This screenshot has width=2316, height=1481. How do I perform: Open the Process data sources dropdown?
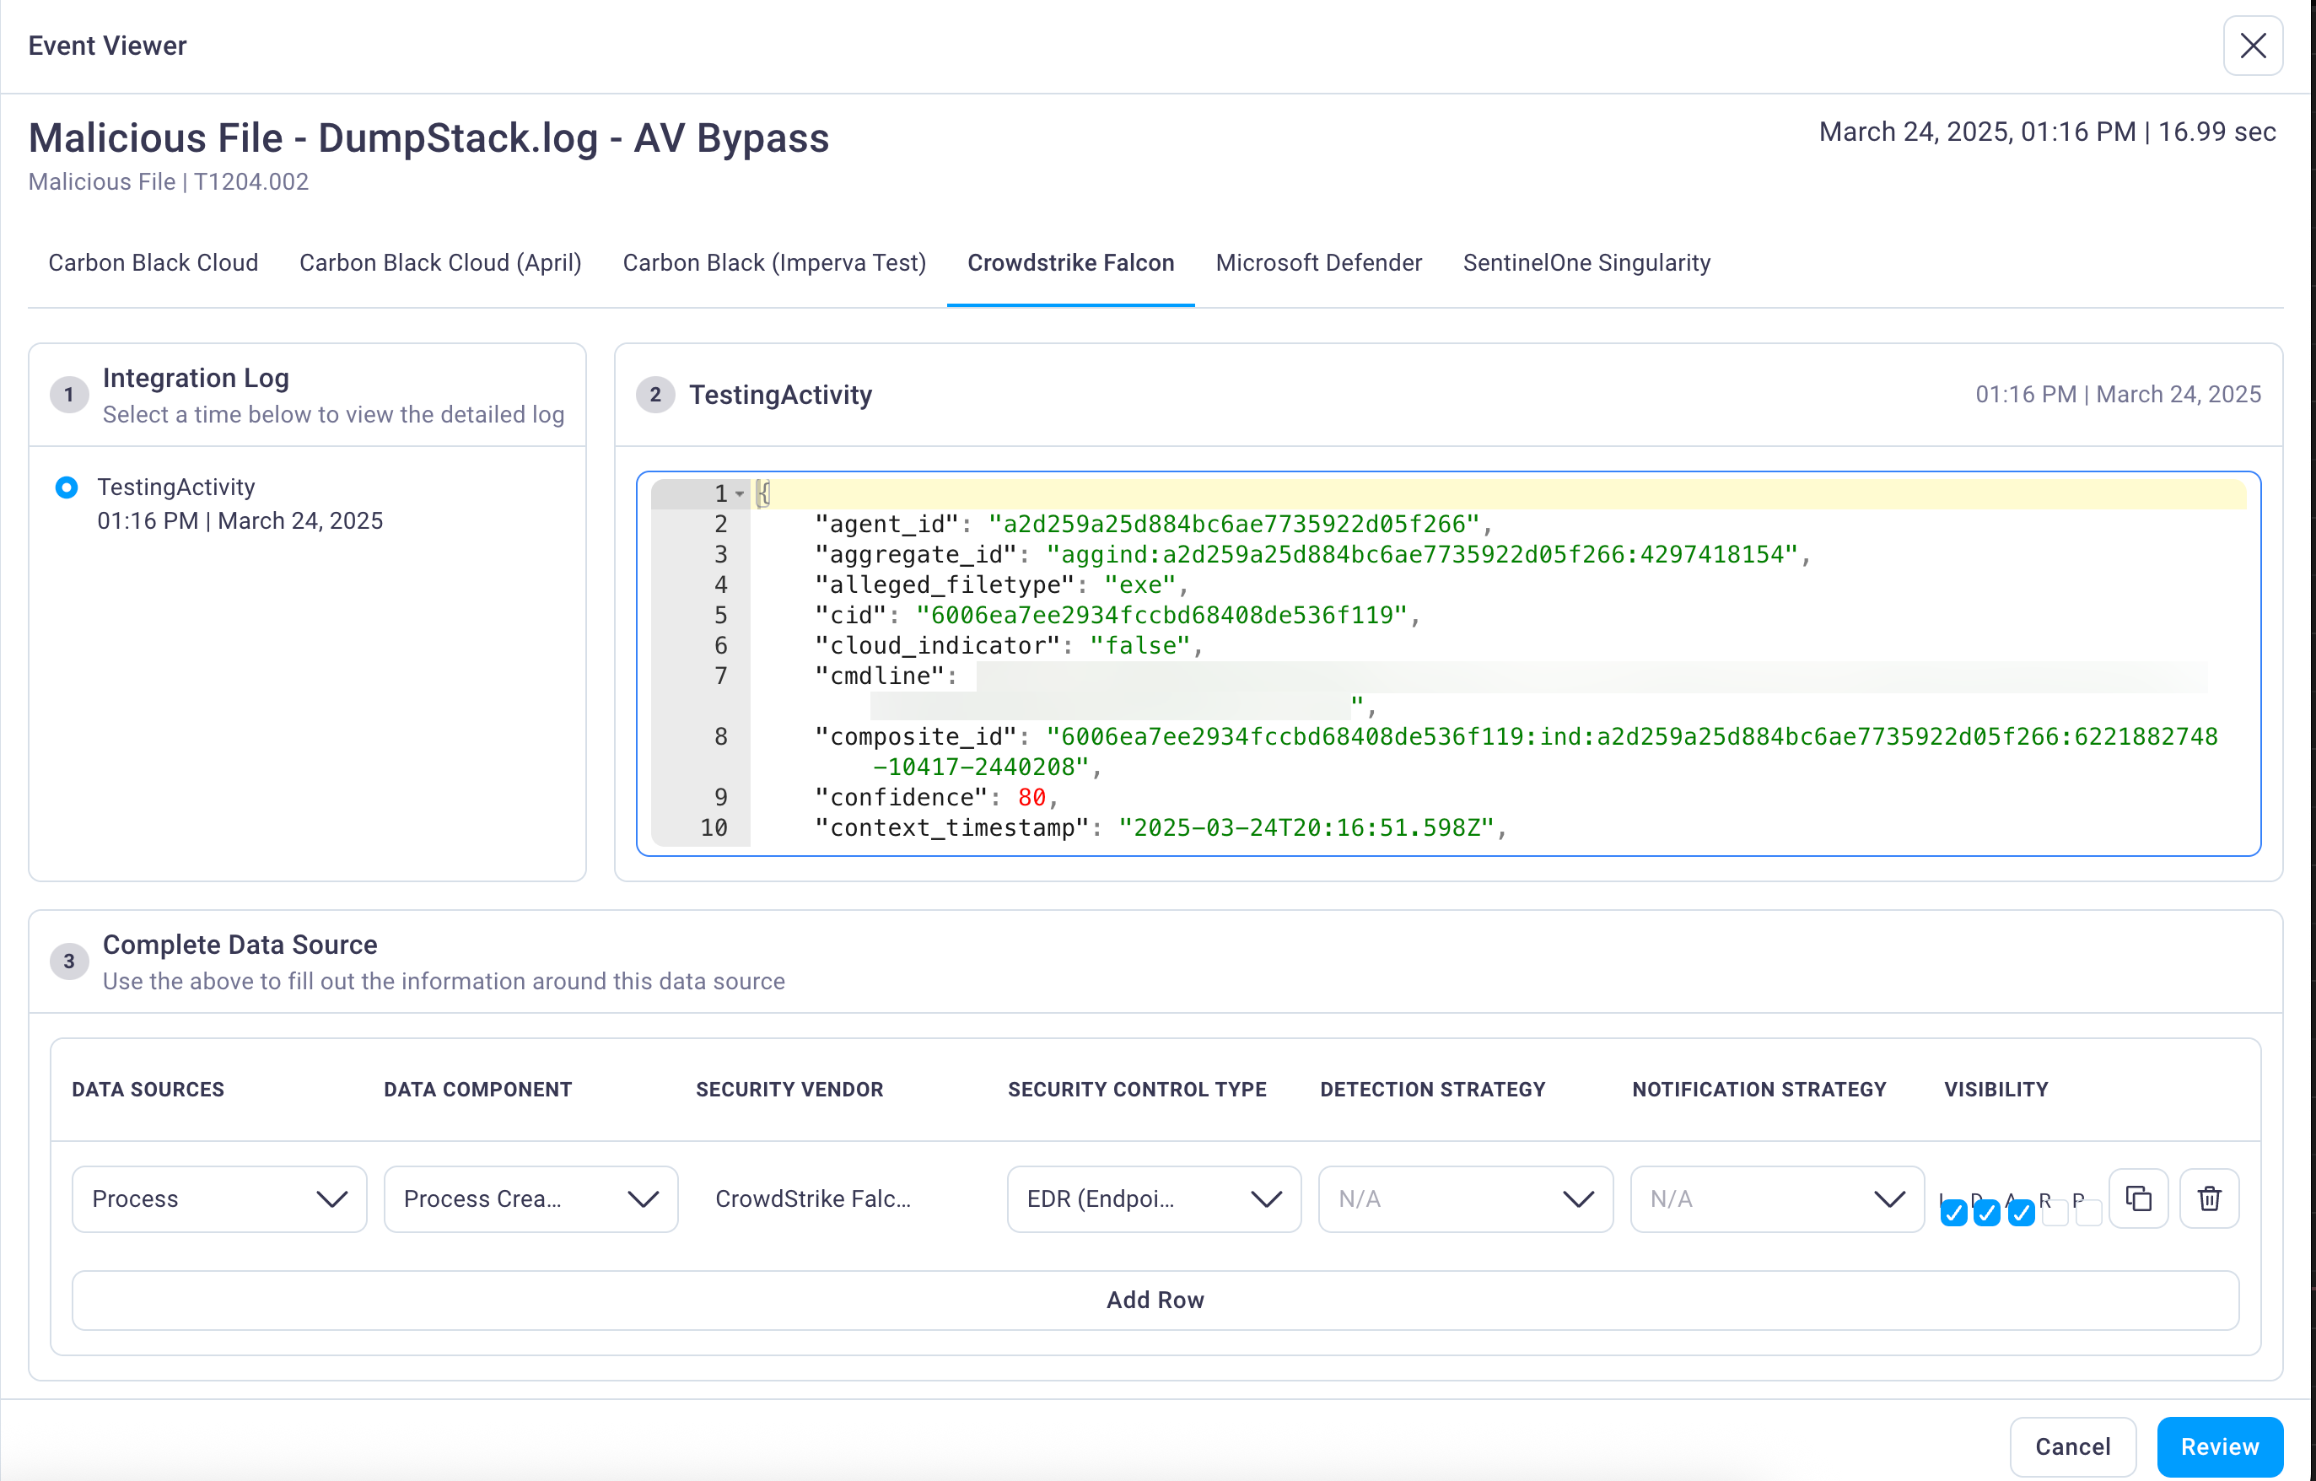point(219,1198)
